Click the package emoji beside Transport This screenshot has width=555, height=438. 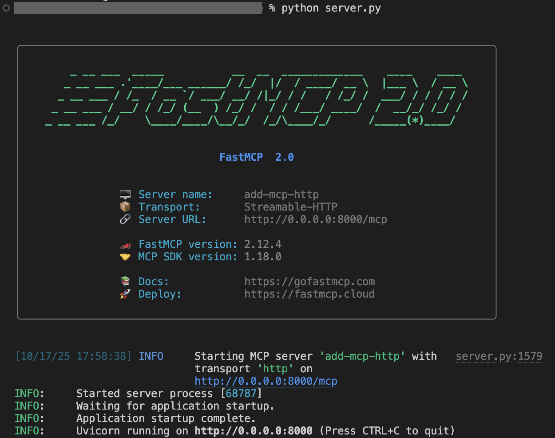point(125,207)
